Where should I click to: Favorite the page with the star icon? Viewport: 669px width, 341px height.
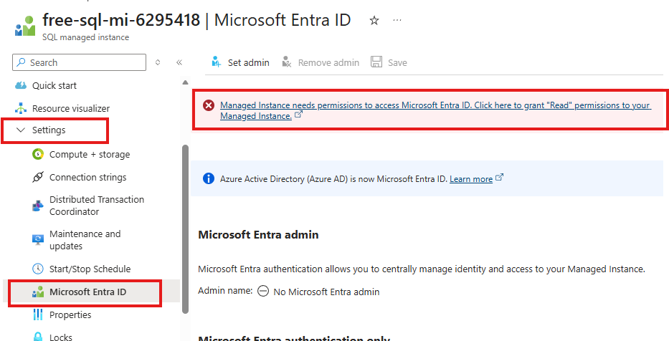click(x=374, y=21)
